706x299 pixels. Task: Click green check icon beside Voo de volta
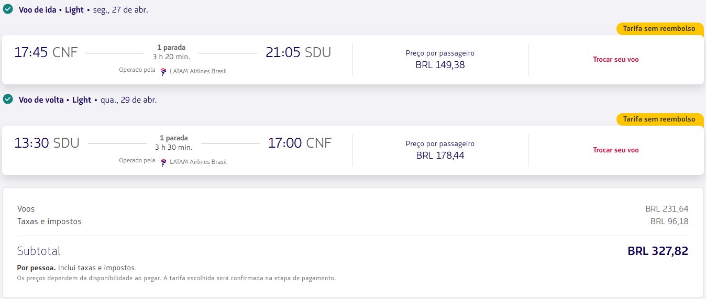pyautogui.click(x=8, y=99)
